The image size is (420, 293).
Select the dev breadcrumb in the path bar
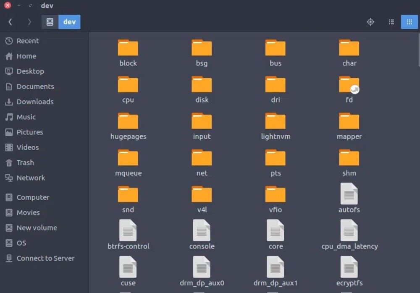coord(69,22)
